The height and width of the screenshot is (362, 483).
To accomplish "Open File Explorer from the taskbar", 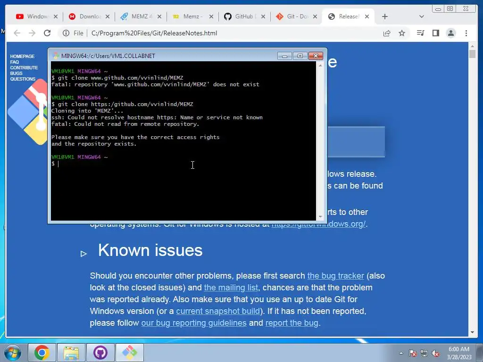I will click(71, 353).
